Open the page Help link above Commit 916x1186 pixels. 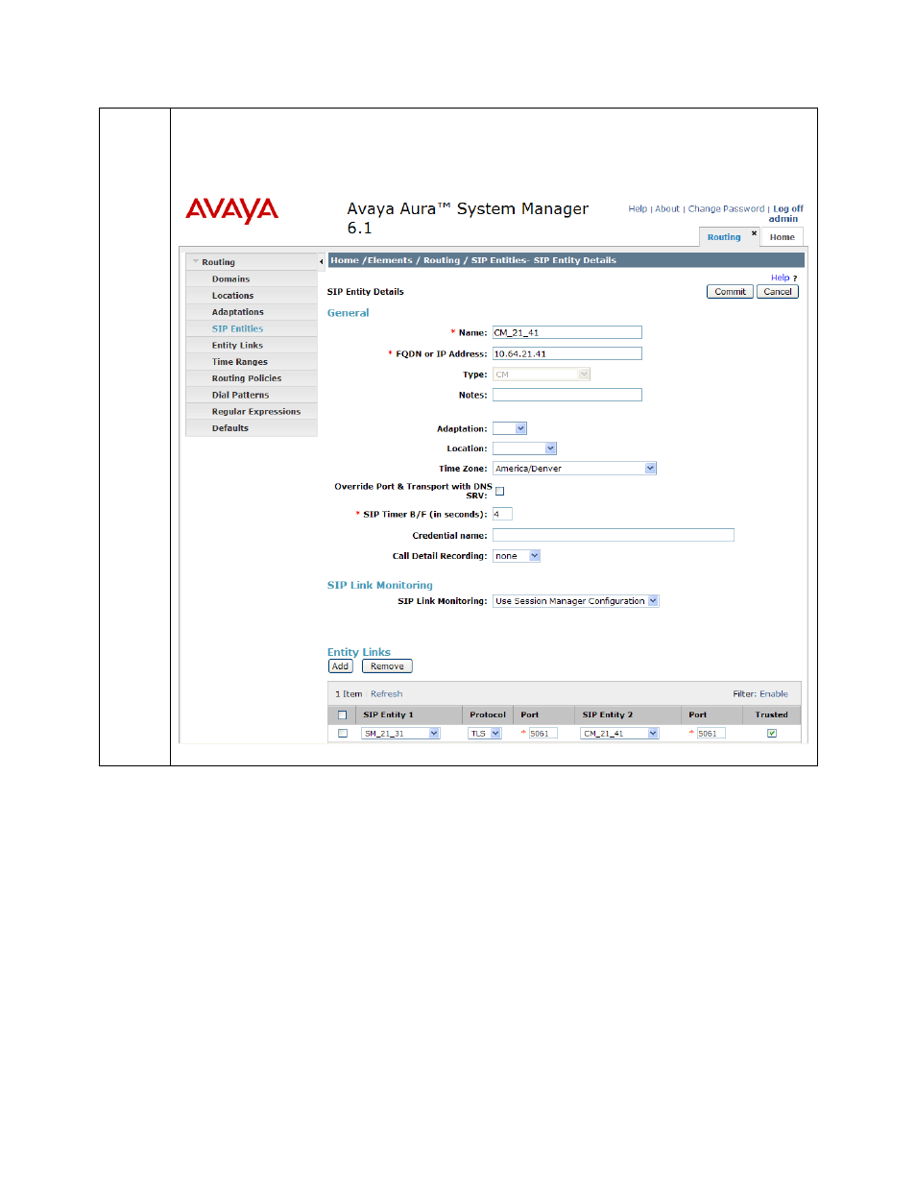780,278
